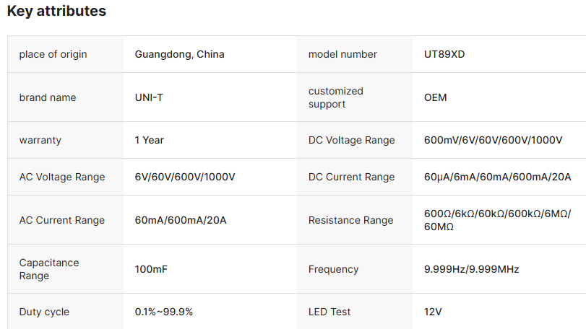Click the 0.1%~99.9% duty cycle value

coord(164,312)
